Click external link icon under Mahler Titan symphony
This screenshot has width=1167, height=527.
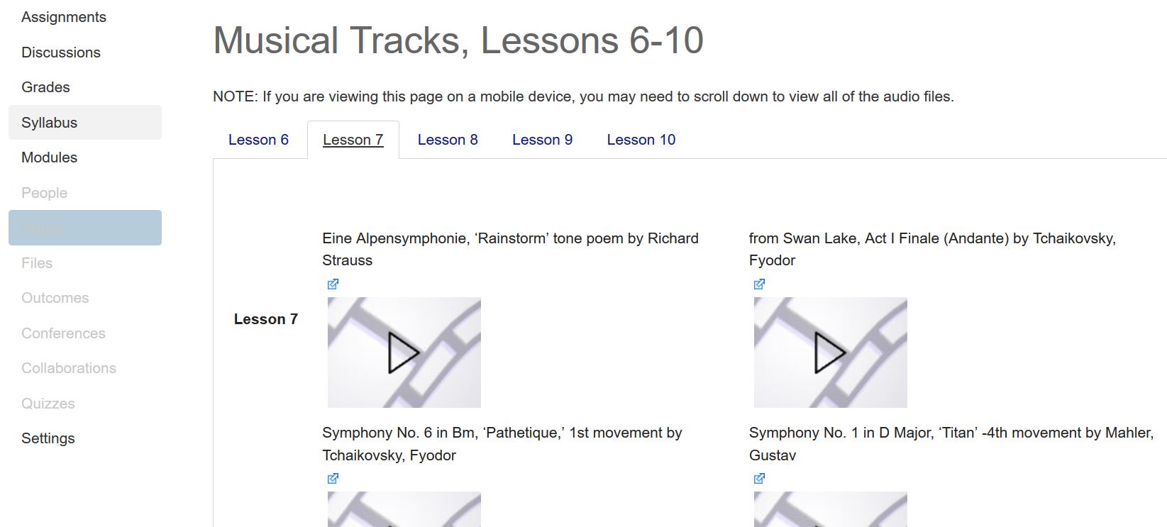(758, 478)
